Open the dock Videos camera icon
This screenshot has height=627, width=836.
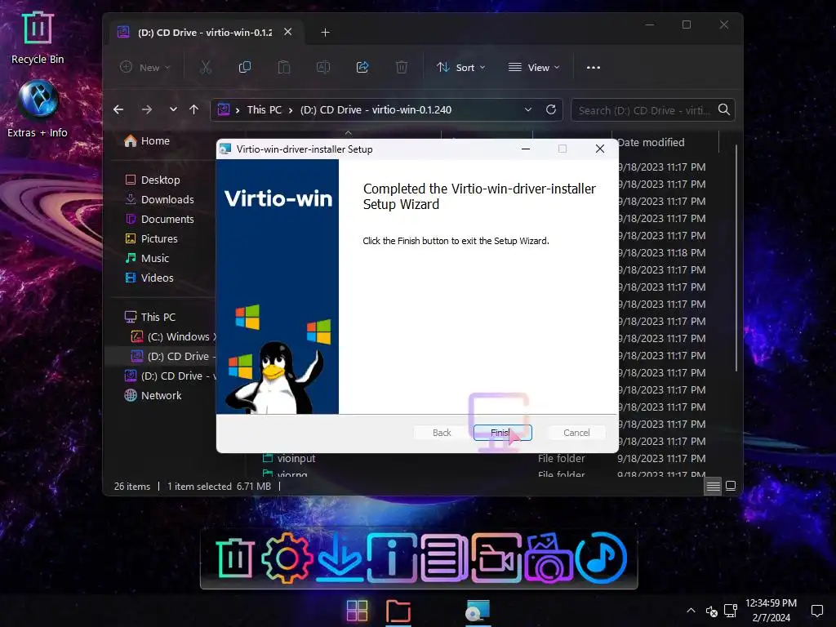(496, 558)
